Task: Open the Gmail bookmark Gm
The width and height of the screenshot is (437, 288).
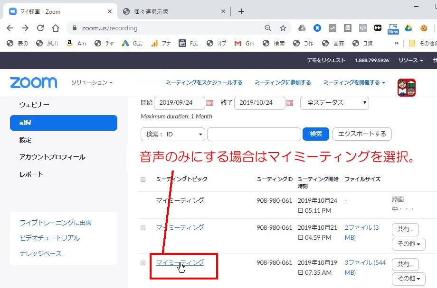Action: pyautogui.click(x=245, y=44)
